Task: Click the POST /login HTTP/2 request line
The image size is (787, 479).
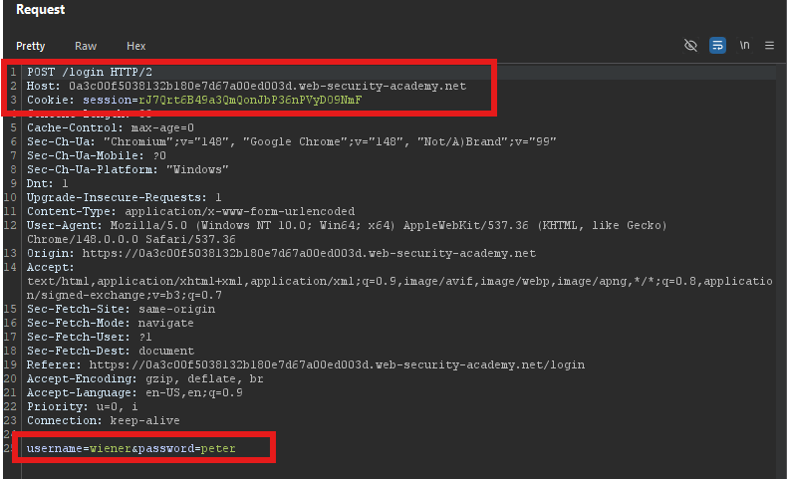Action: pyautogui.click(x=90, y=73)
